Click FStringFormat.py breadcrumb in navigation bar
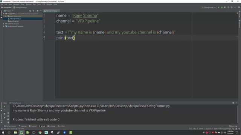The image size is (241, 135). coord(20,7)
